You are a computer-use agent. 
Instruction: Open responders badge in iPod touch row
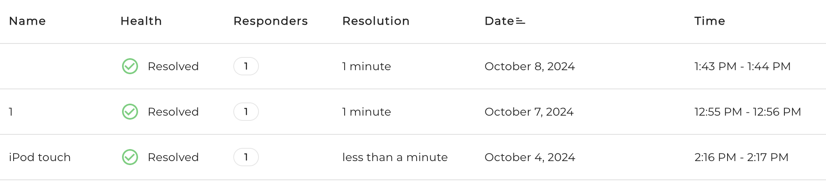tap(246, 157)
